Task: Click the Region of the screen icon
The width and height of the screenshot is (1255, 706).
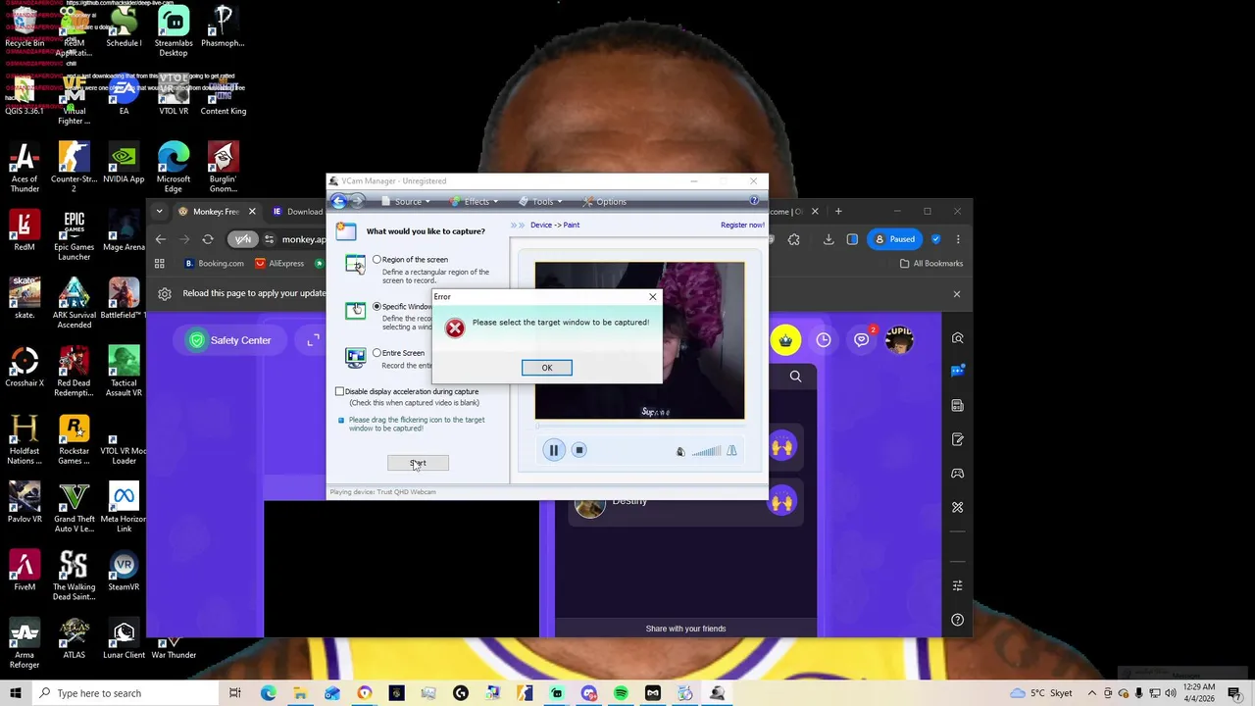Action: pos(355,264)
